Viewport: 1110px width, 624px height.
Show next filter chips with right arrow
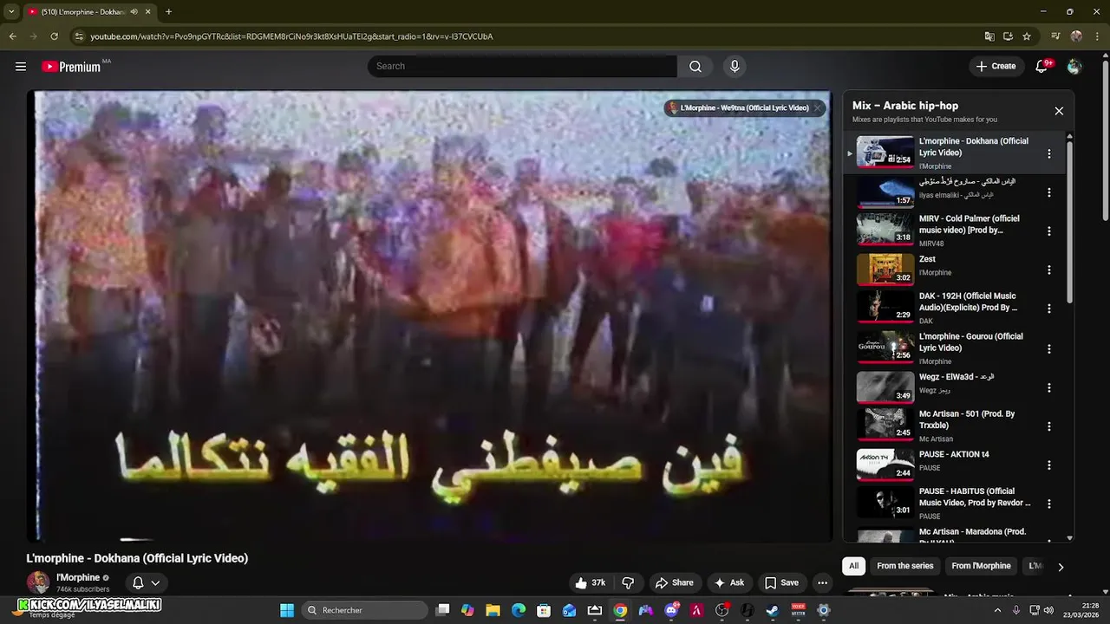1060,567
